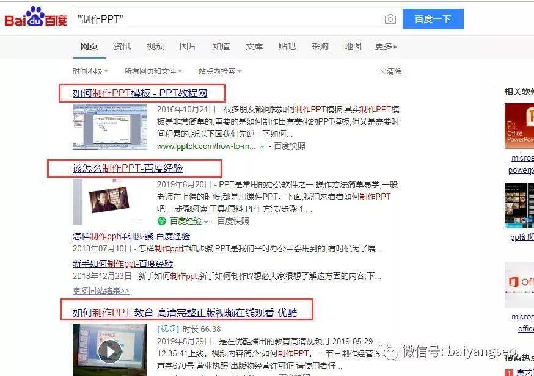The image size is (534, 376).
Task: Go to the 贴吧 tab
Action: 287,46
